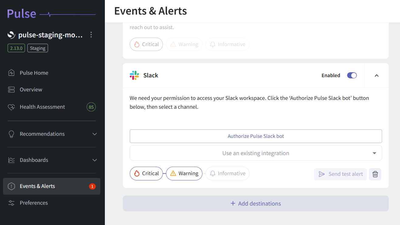The height and width of the screenshot is (225, 400).
Task: Click the health score 85 badge
Action: point(91,107)
